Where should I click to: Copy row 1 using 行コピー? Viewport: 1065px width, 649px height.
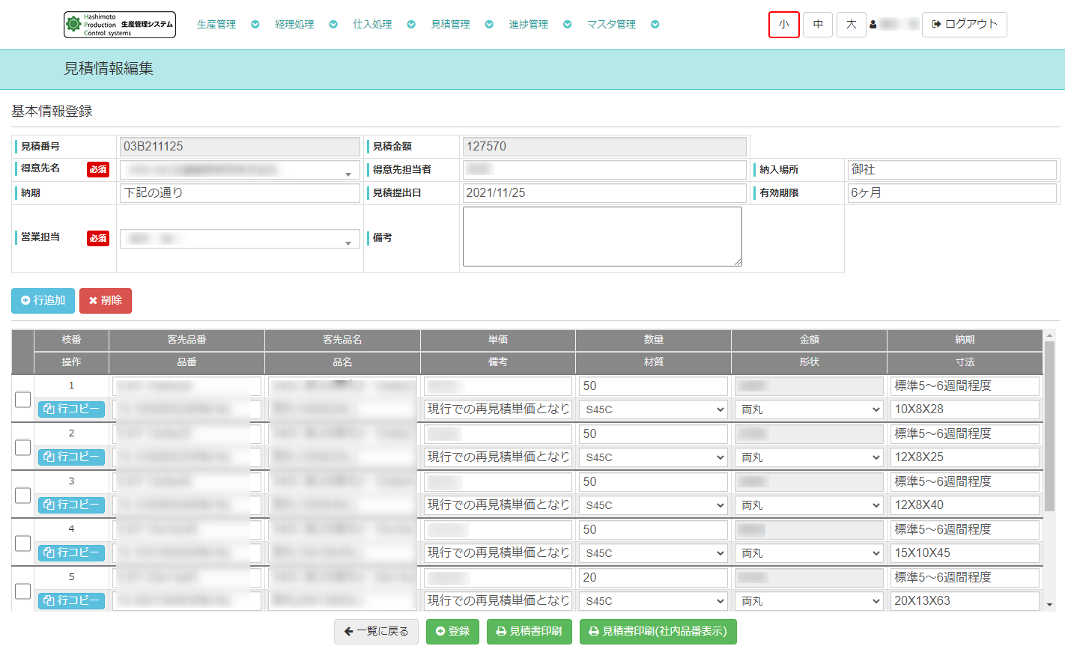pyautogui.click(x=71, y=409)
